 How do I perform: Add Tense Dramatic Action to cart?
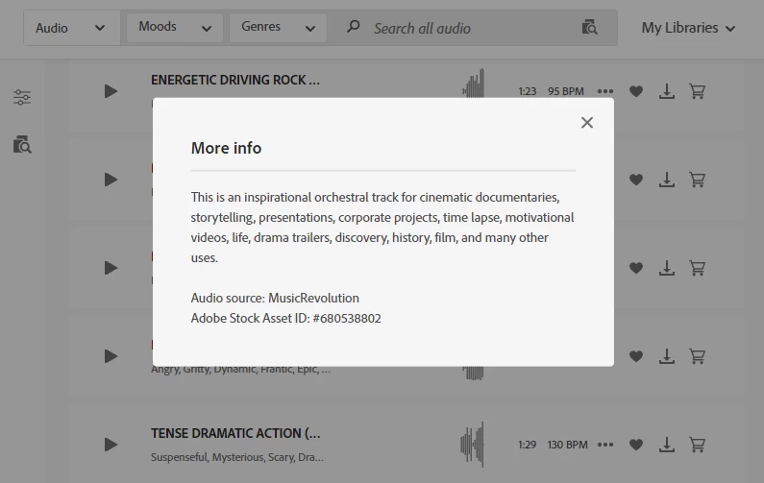(698, 445)
